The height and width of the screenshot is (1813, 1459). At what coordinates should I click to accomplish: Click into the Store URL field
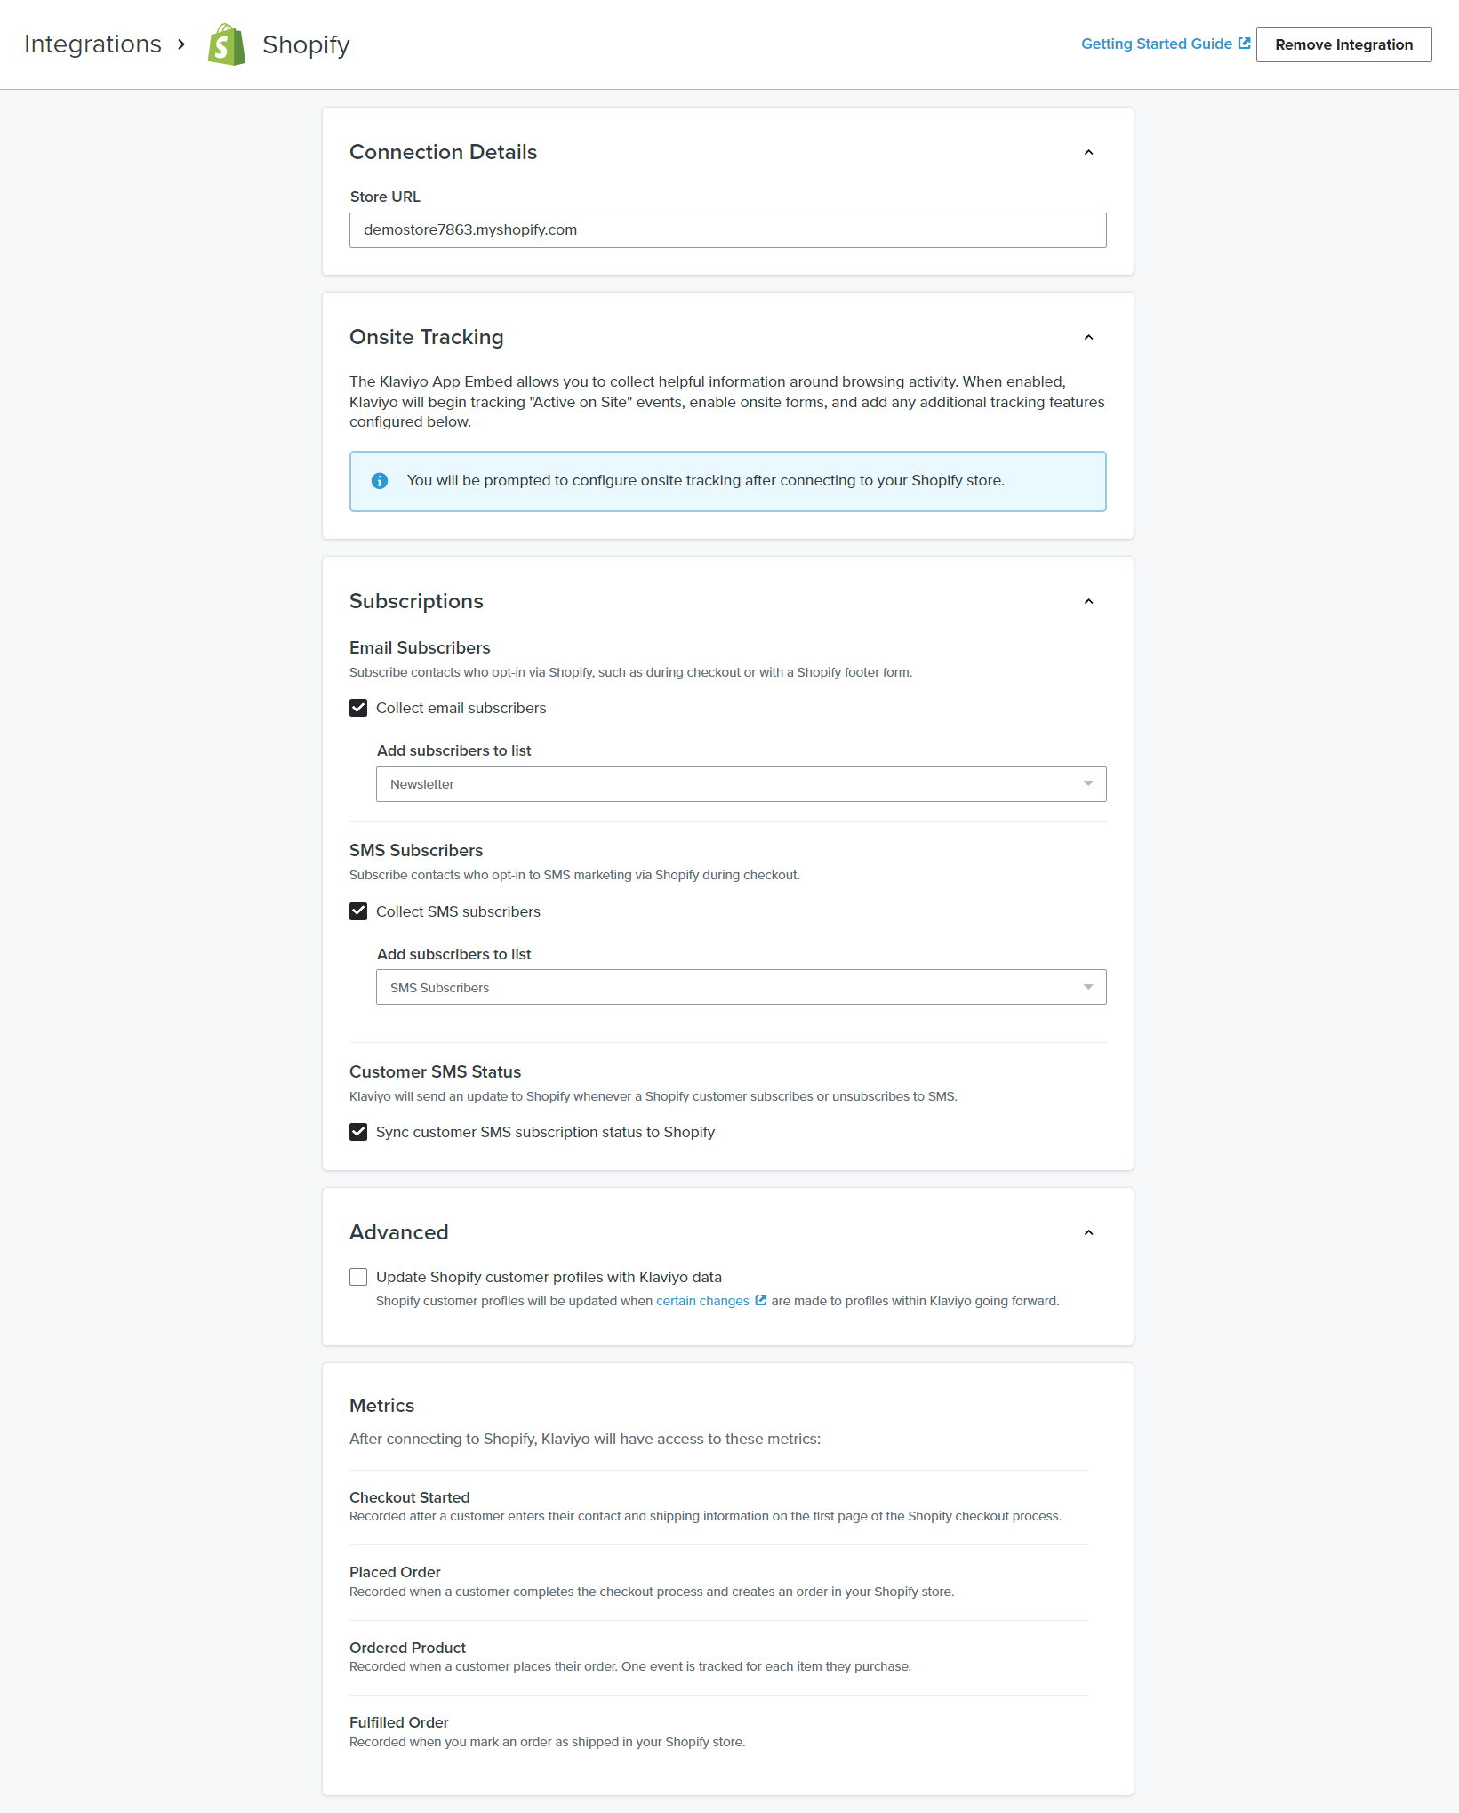(x=727, y=230)
